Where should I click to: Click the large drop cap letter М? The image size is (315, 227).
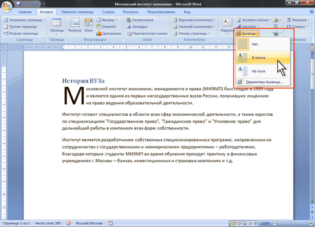click(74, 95)
